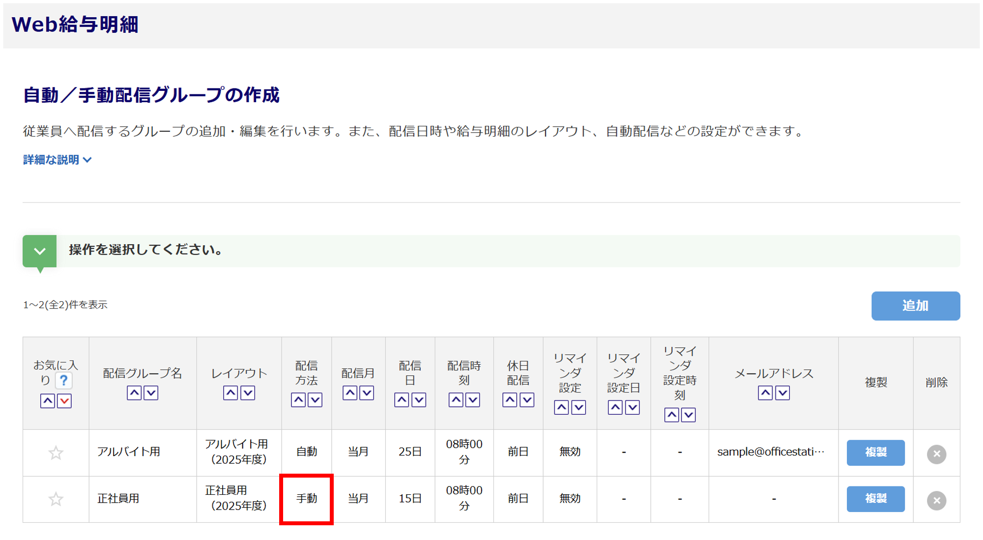
Task: Delete the アルバイト用 row
Action: pos(936,454)
